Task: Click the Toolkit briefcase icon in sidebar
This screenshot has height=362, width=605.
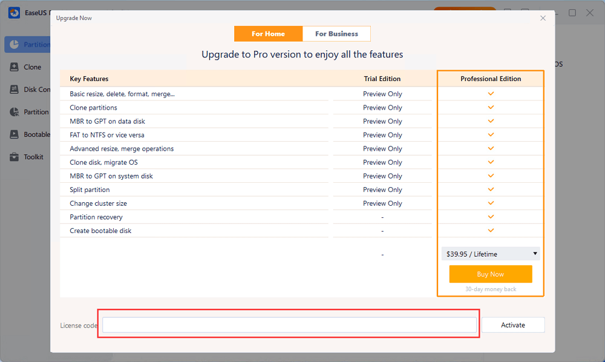Action: (15, 157)
